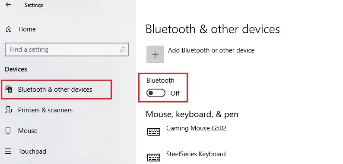Open Bluetooth & other devices section
Screen dimensions: 343x164
pos(57,90)
